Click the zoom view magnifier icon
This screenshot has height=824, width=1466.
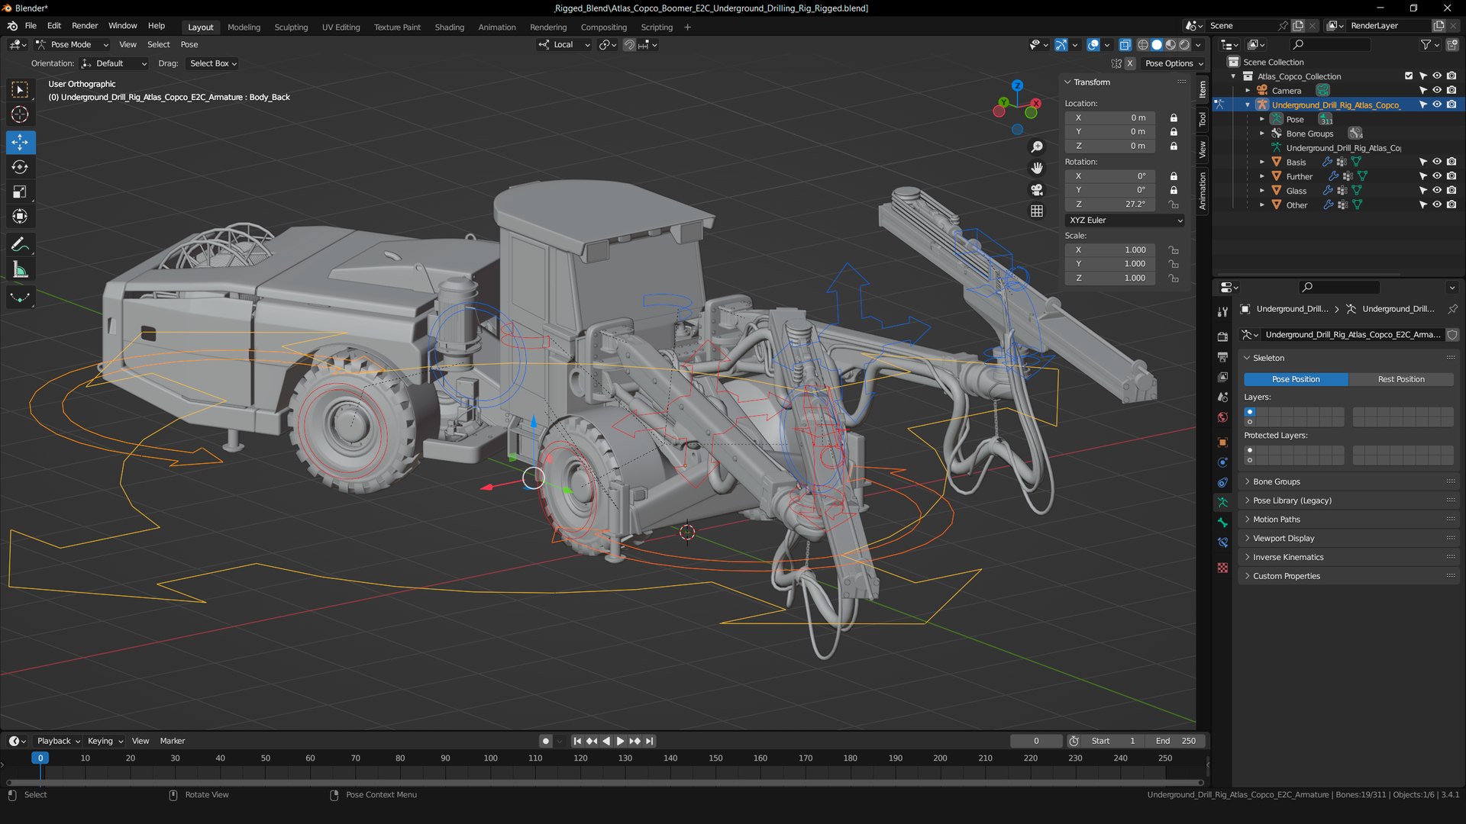[1037, 146]
